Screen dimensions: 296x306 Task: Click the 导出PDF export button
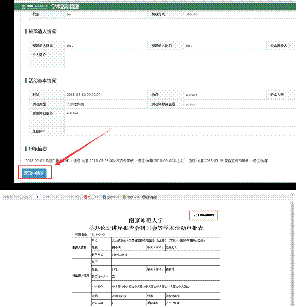point(92,197)
